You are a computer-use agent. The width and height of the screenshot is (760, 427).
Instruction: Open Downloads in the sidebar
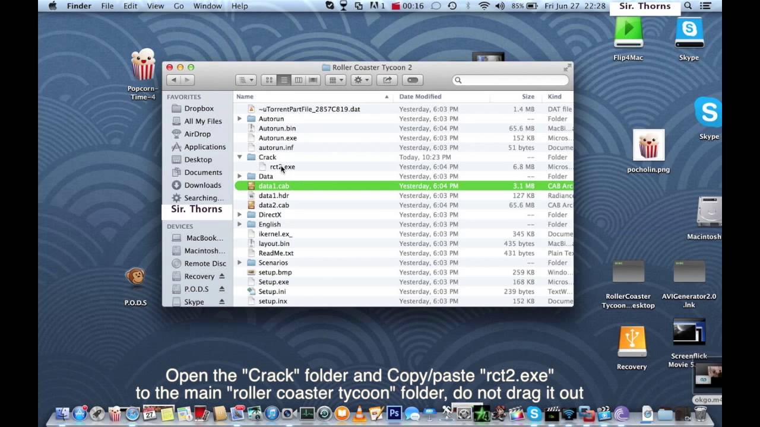[202, 185]
